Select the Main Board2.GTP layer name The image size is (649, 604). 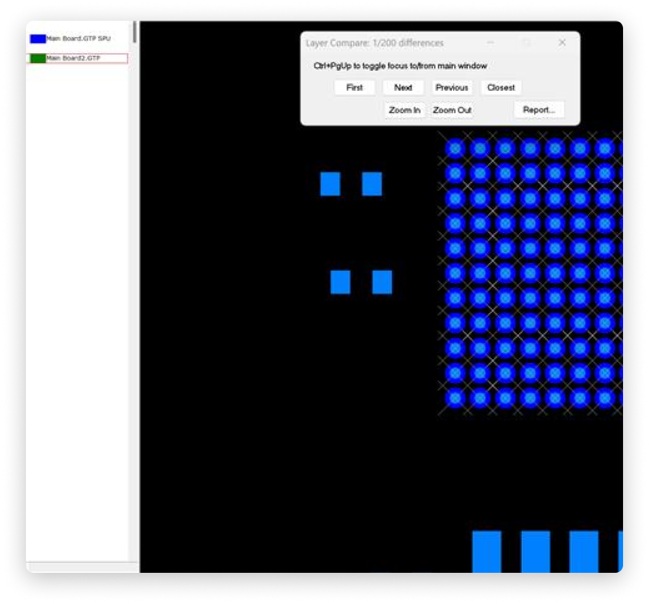(73, 58)
